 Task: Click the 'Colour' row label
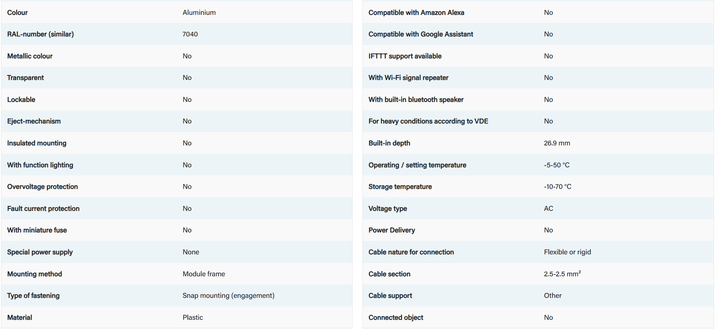pyautogui.click(x=17, y=13)
